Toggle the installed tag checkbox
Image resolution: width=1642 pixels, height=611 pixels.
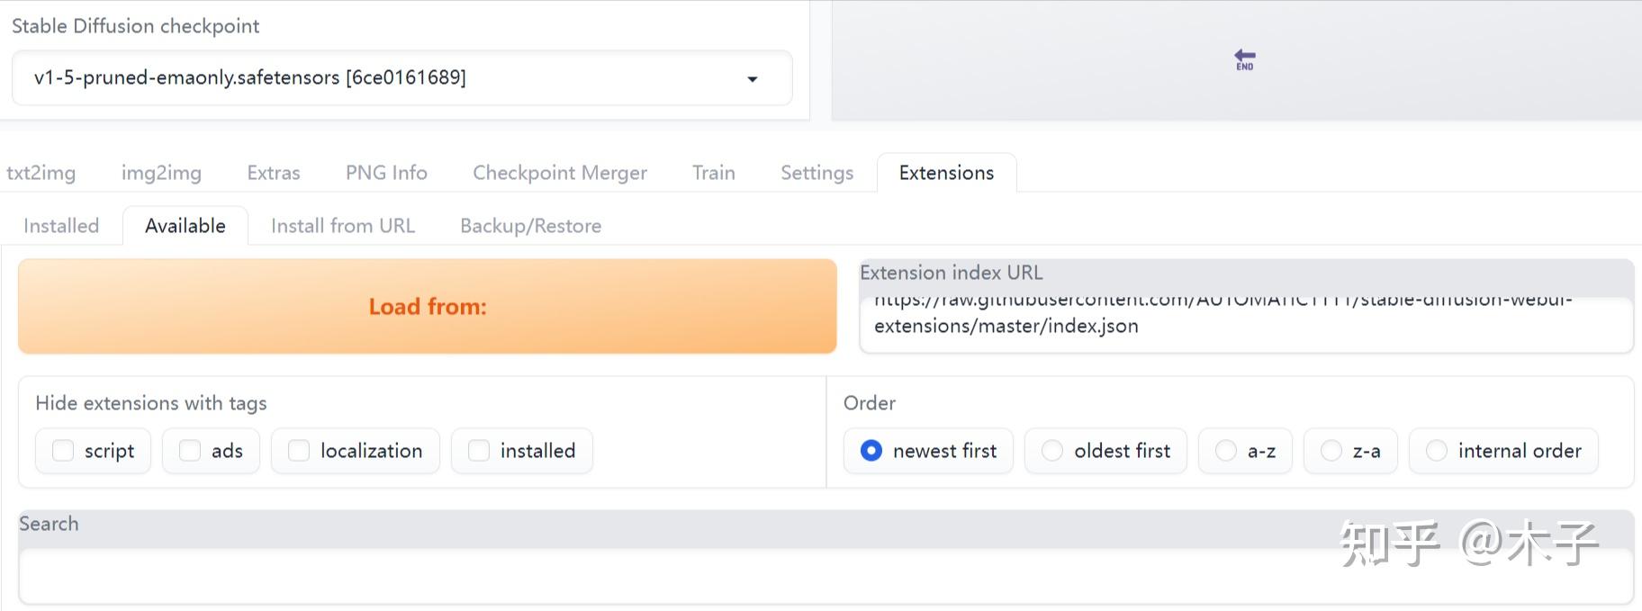(x=479, y=451)
